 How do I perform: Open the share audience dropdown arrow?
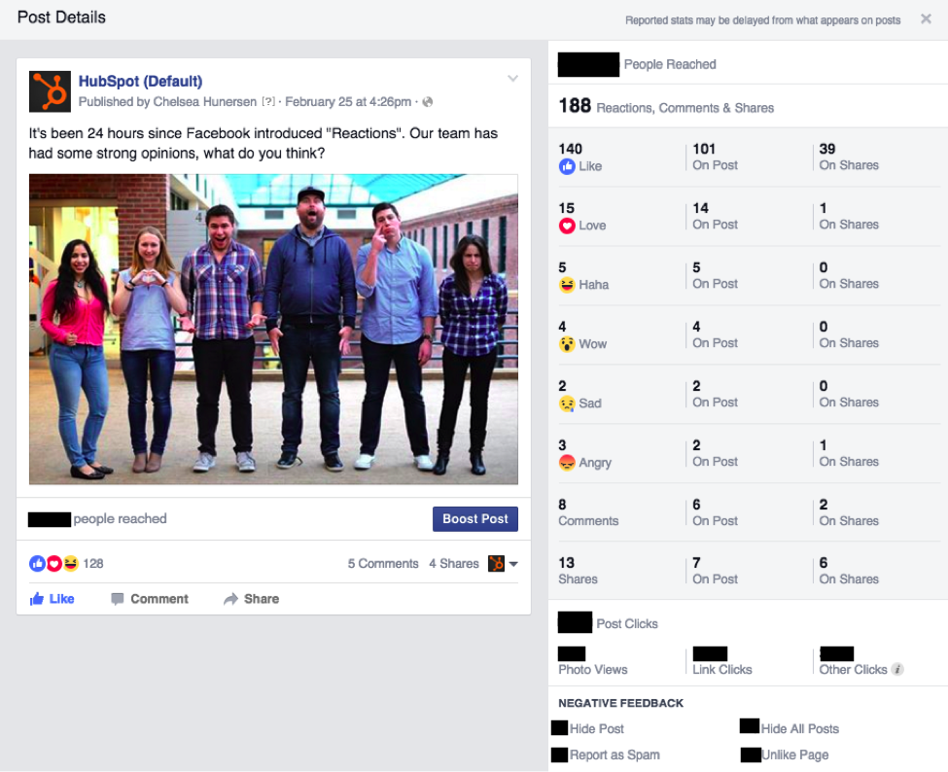coord(513,563)
